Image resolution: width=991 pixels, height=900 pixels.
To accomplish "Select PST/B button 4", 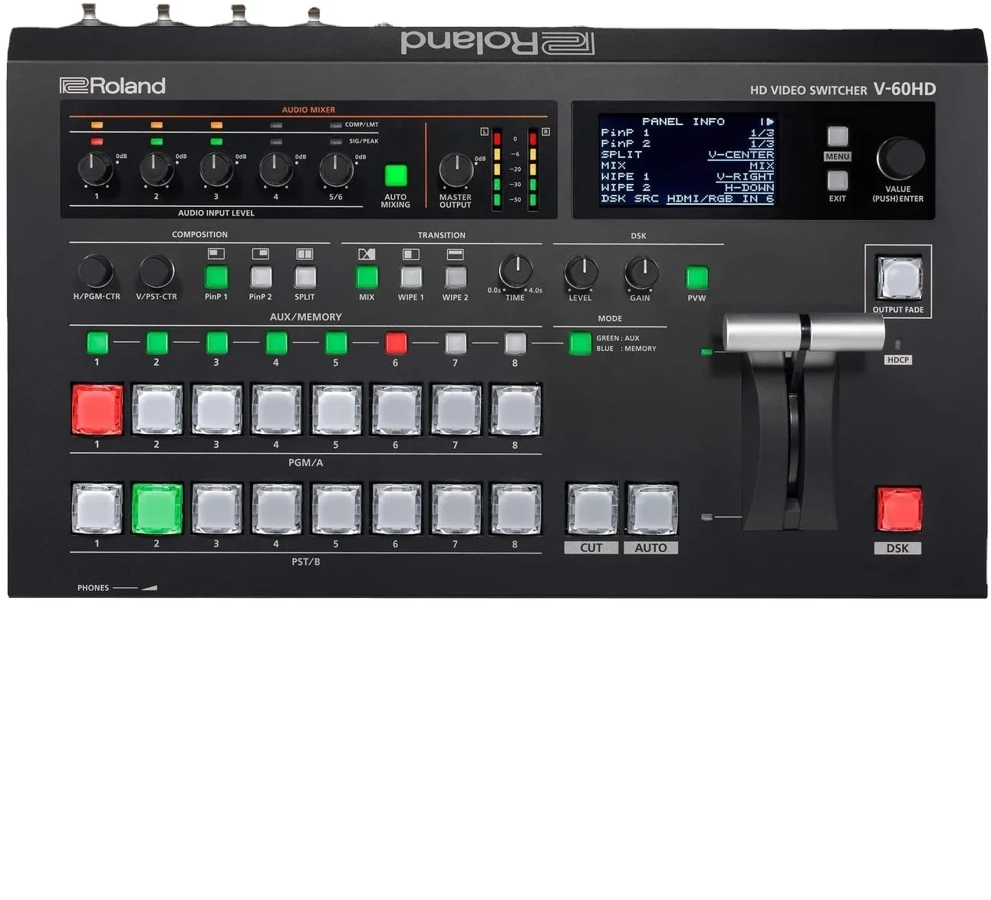I will [x=276, y=508].
